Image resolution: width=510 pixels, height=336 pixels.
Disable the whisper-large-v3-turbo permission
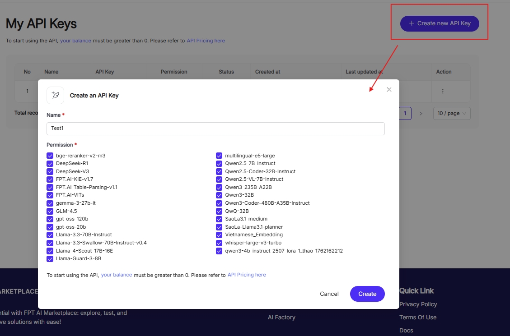(x=219, y=243)
